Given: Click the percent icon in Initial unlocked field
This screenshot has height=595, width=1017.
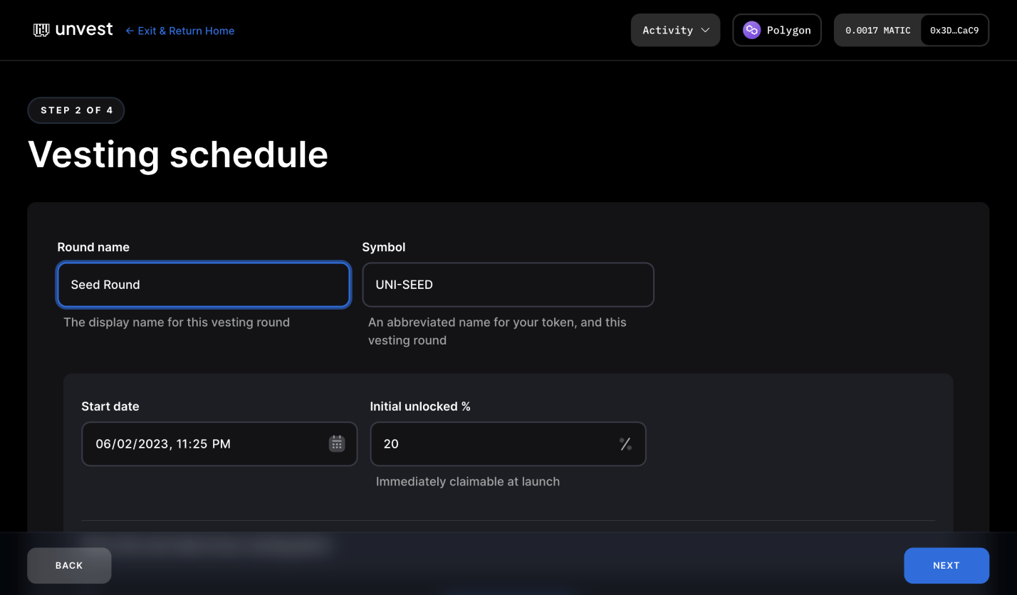Looking at the screenshot, I should [625, 443].
